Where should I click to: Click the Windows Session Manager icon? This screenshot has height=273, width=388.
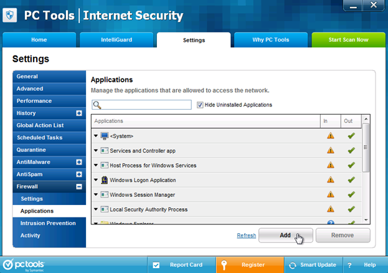pos(105,194)
